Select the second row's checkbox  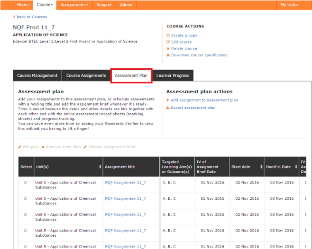(x=26, y=199)
